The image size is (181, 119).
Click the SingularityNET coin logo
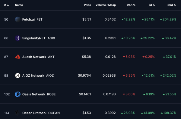tap(18, 38)
